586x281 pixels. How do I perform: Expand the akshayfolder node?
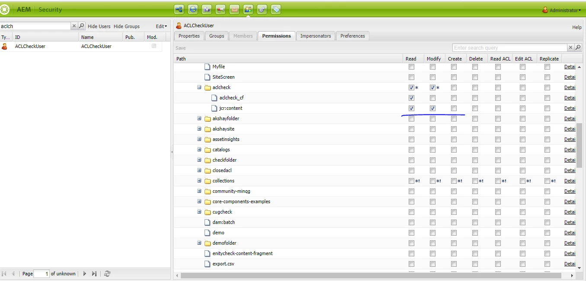pyautogui.click(x=199, y=118)
